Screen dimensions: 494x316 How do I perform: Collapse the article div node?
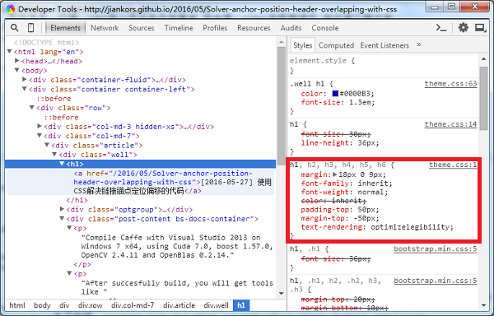point(47,145)
